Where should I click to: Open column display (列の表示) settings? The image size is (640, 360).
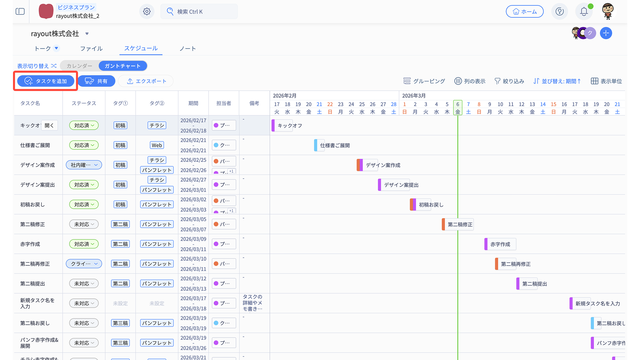(x=470, y=81)
